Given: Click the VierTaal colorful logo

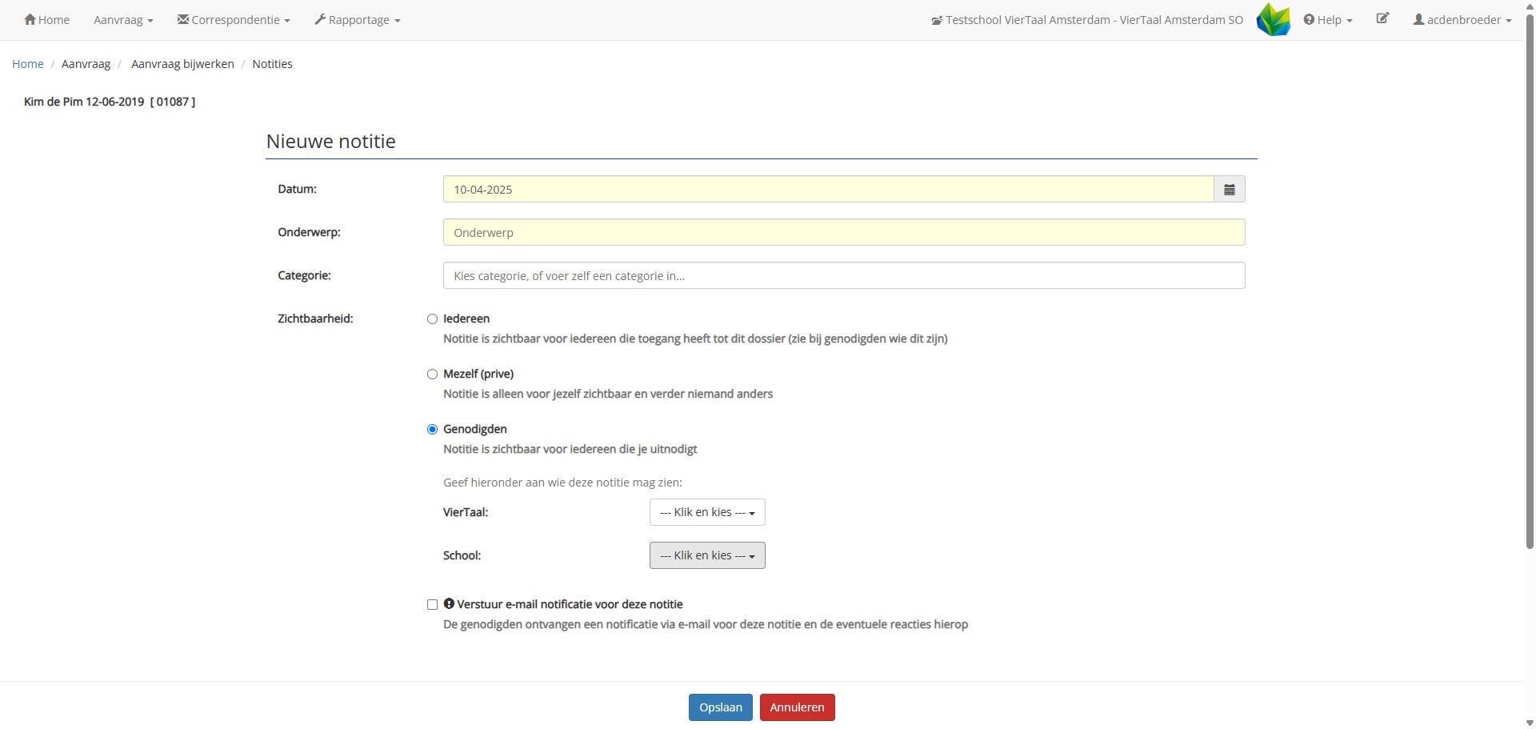Looking at the screenshot, I should pos(1273,20).
